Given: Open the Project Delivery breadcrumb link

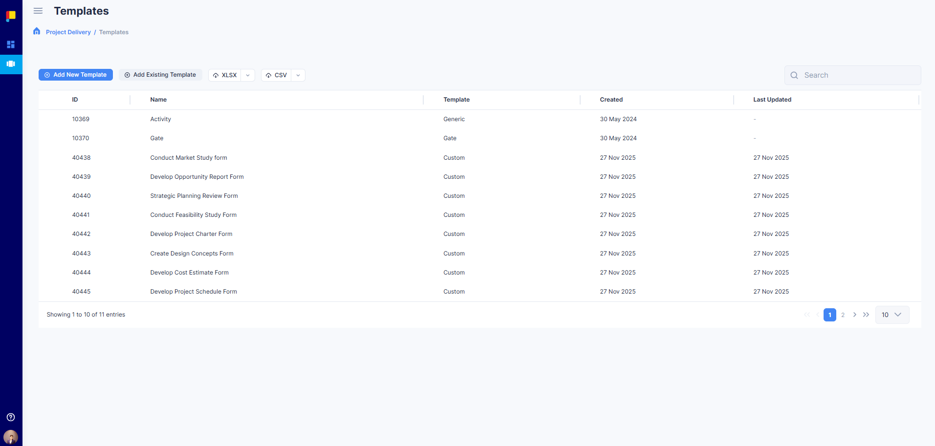Looking at the screenshot, I should (68, 32).
